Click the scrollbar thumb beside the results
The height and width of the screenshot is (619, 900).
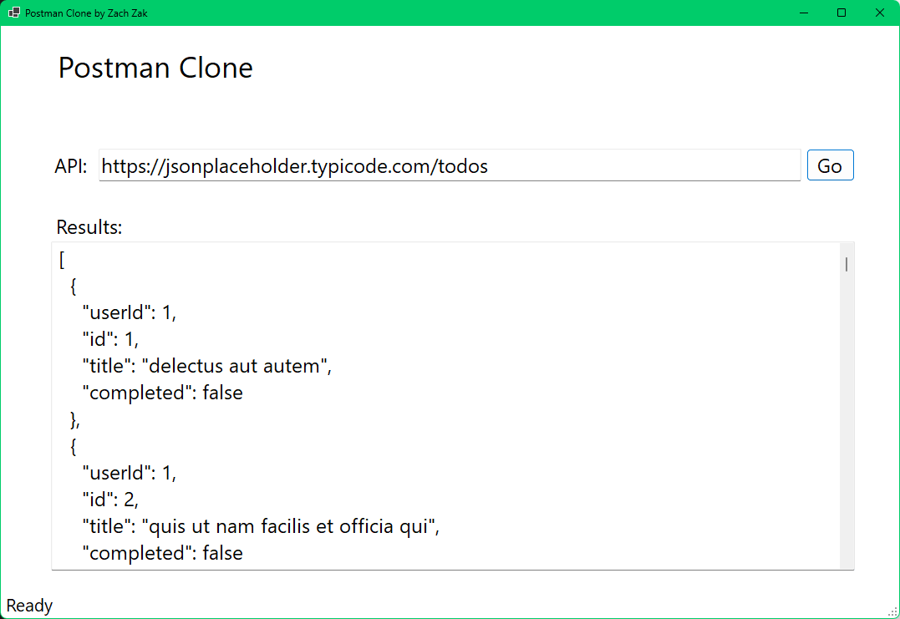(x=846, y=263)
